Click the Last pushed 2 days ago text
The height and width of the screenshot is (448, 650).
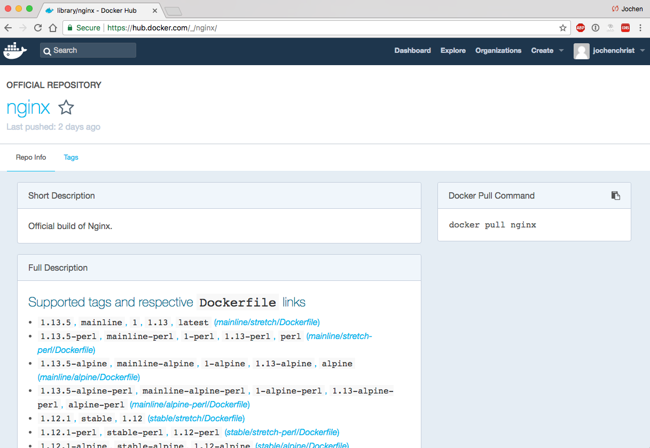(x=53, y=127)
